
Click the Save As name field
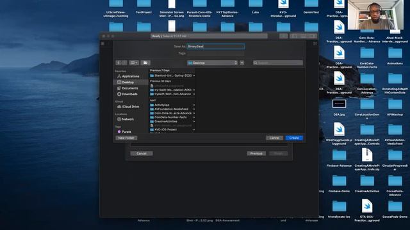tap(216, 47)
